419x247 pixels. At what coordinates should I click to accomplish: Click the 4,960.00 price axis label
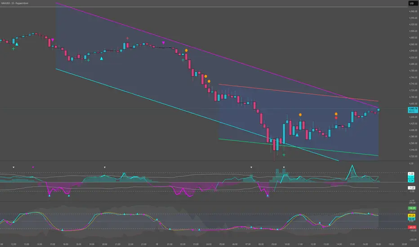click(x=413, y=12)
